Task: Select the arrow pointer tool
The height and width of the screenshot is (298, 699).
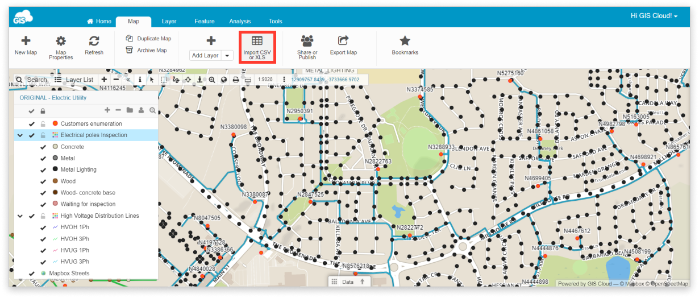Action: 152,80
